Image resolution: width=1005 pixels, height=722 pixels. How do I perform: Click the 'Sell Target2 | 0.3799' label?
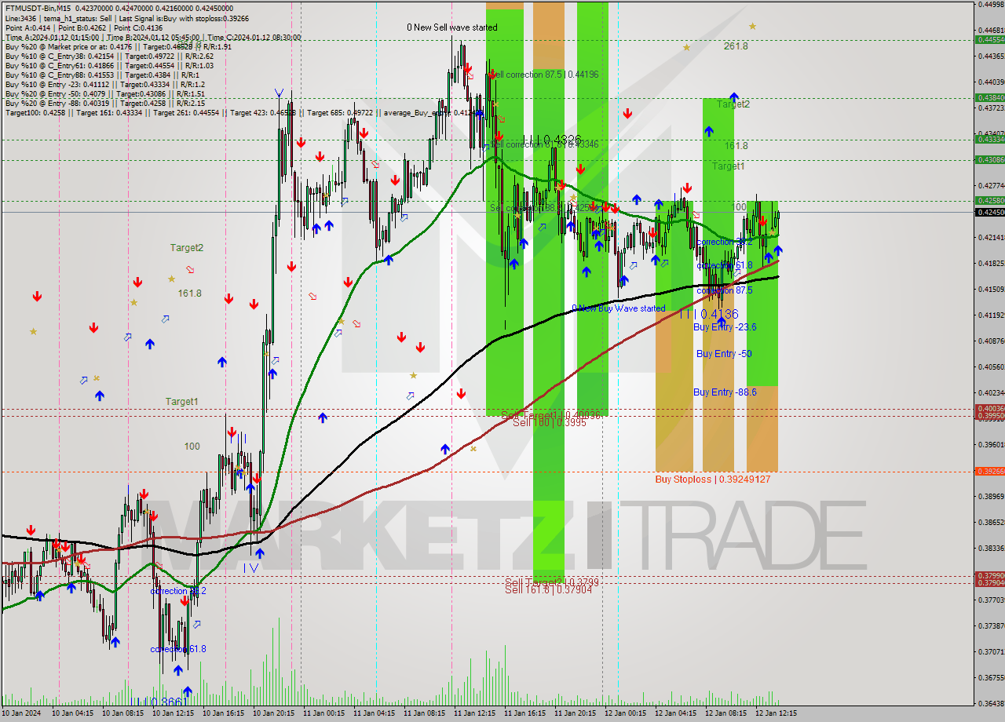point(552,582)
